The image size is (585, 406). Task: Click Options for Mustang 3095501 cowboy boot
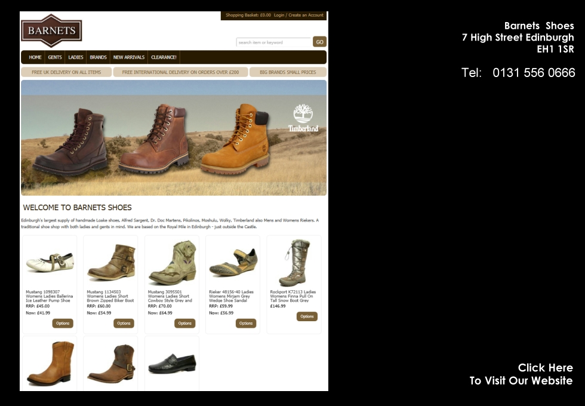click(184, 323)
